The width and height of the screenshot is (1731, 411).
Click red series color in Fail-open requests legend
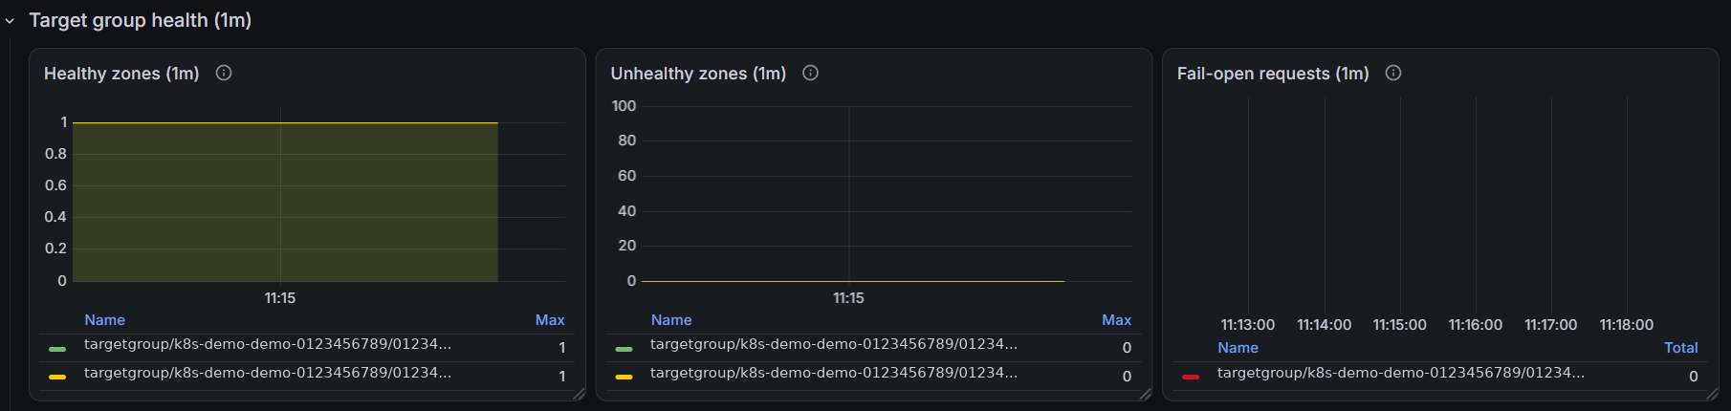(x=1191, y=377)
